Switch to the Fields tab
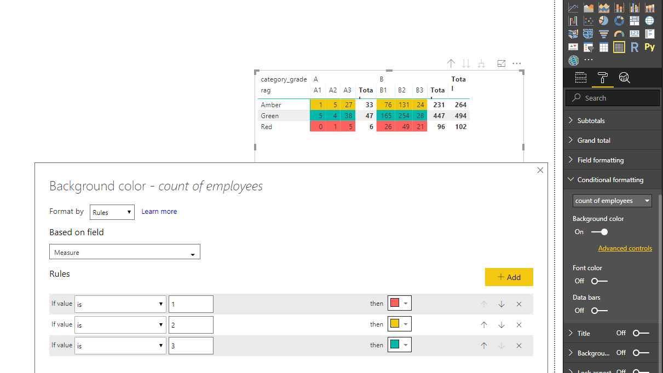The image size is (663, 373). [581, 78]
